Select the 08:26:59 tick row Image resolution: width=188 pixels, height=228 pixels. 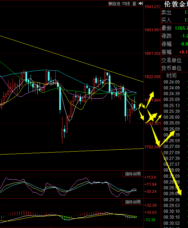point(174,141)
